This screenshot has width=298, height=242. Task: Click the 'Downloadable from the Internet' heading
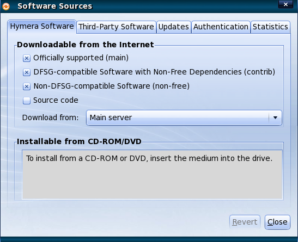pos(86,45)
